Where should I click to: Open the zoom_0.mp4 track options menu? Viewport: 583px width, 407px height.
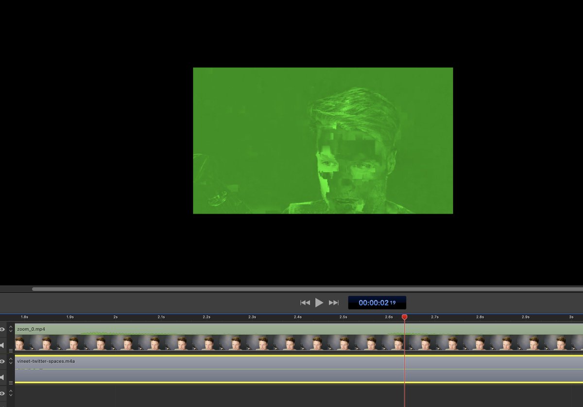[11, 351]
